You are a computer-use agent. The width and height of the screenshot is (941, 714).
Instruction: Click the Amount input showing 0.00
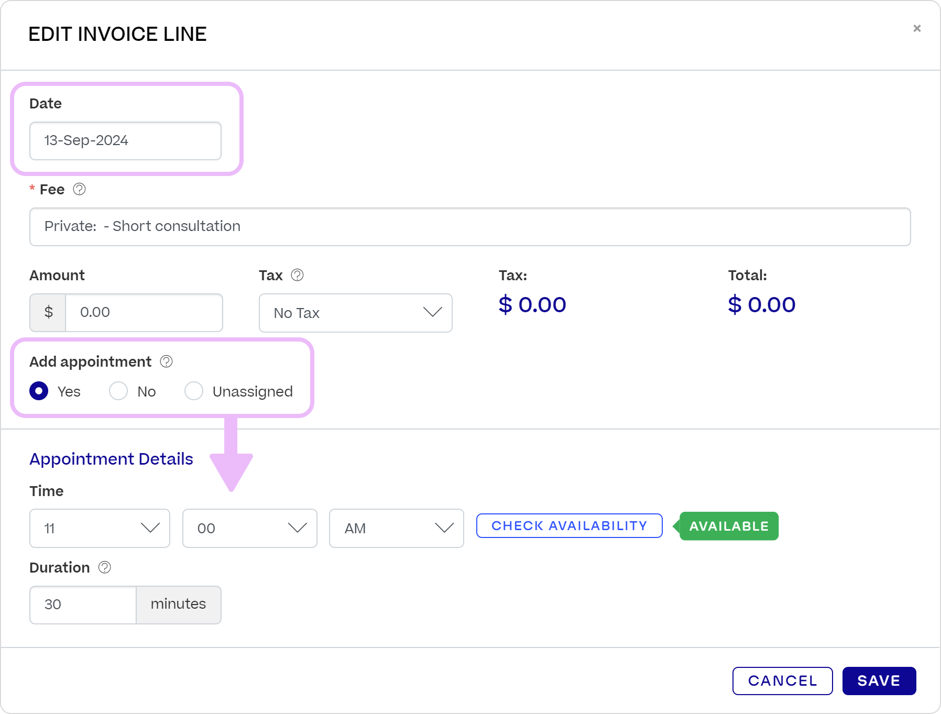pyautogui.click(x=144, y=313)
